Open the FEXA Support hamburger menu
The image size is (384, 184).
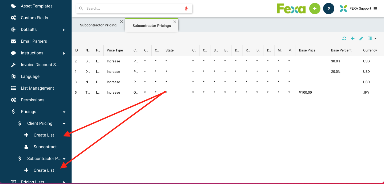pyautogui.click(x=375, y=9)
